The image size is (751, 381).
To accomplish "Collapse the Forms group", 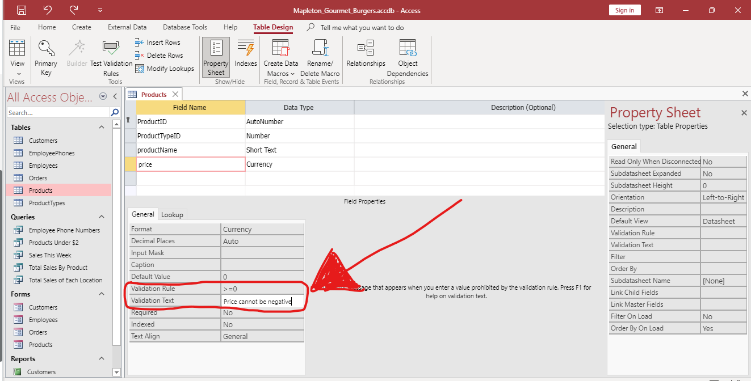I will [x=102, y=294].
